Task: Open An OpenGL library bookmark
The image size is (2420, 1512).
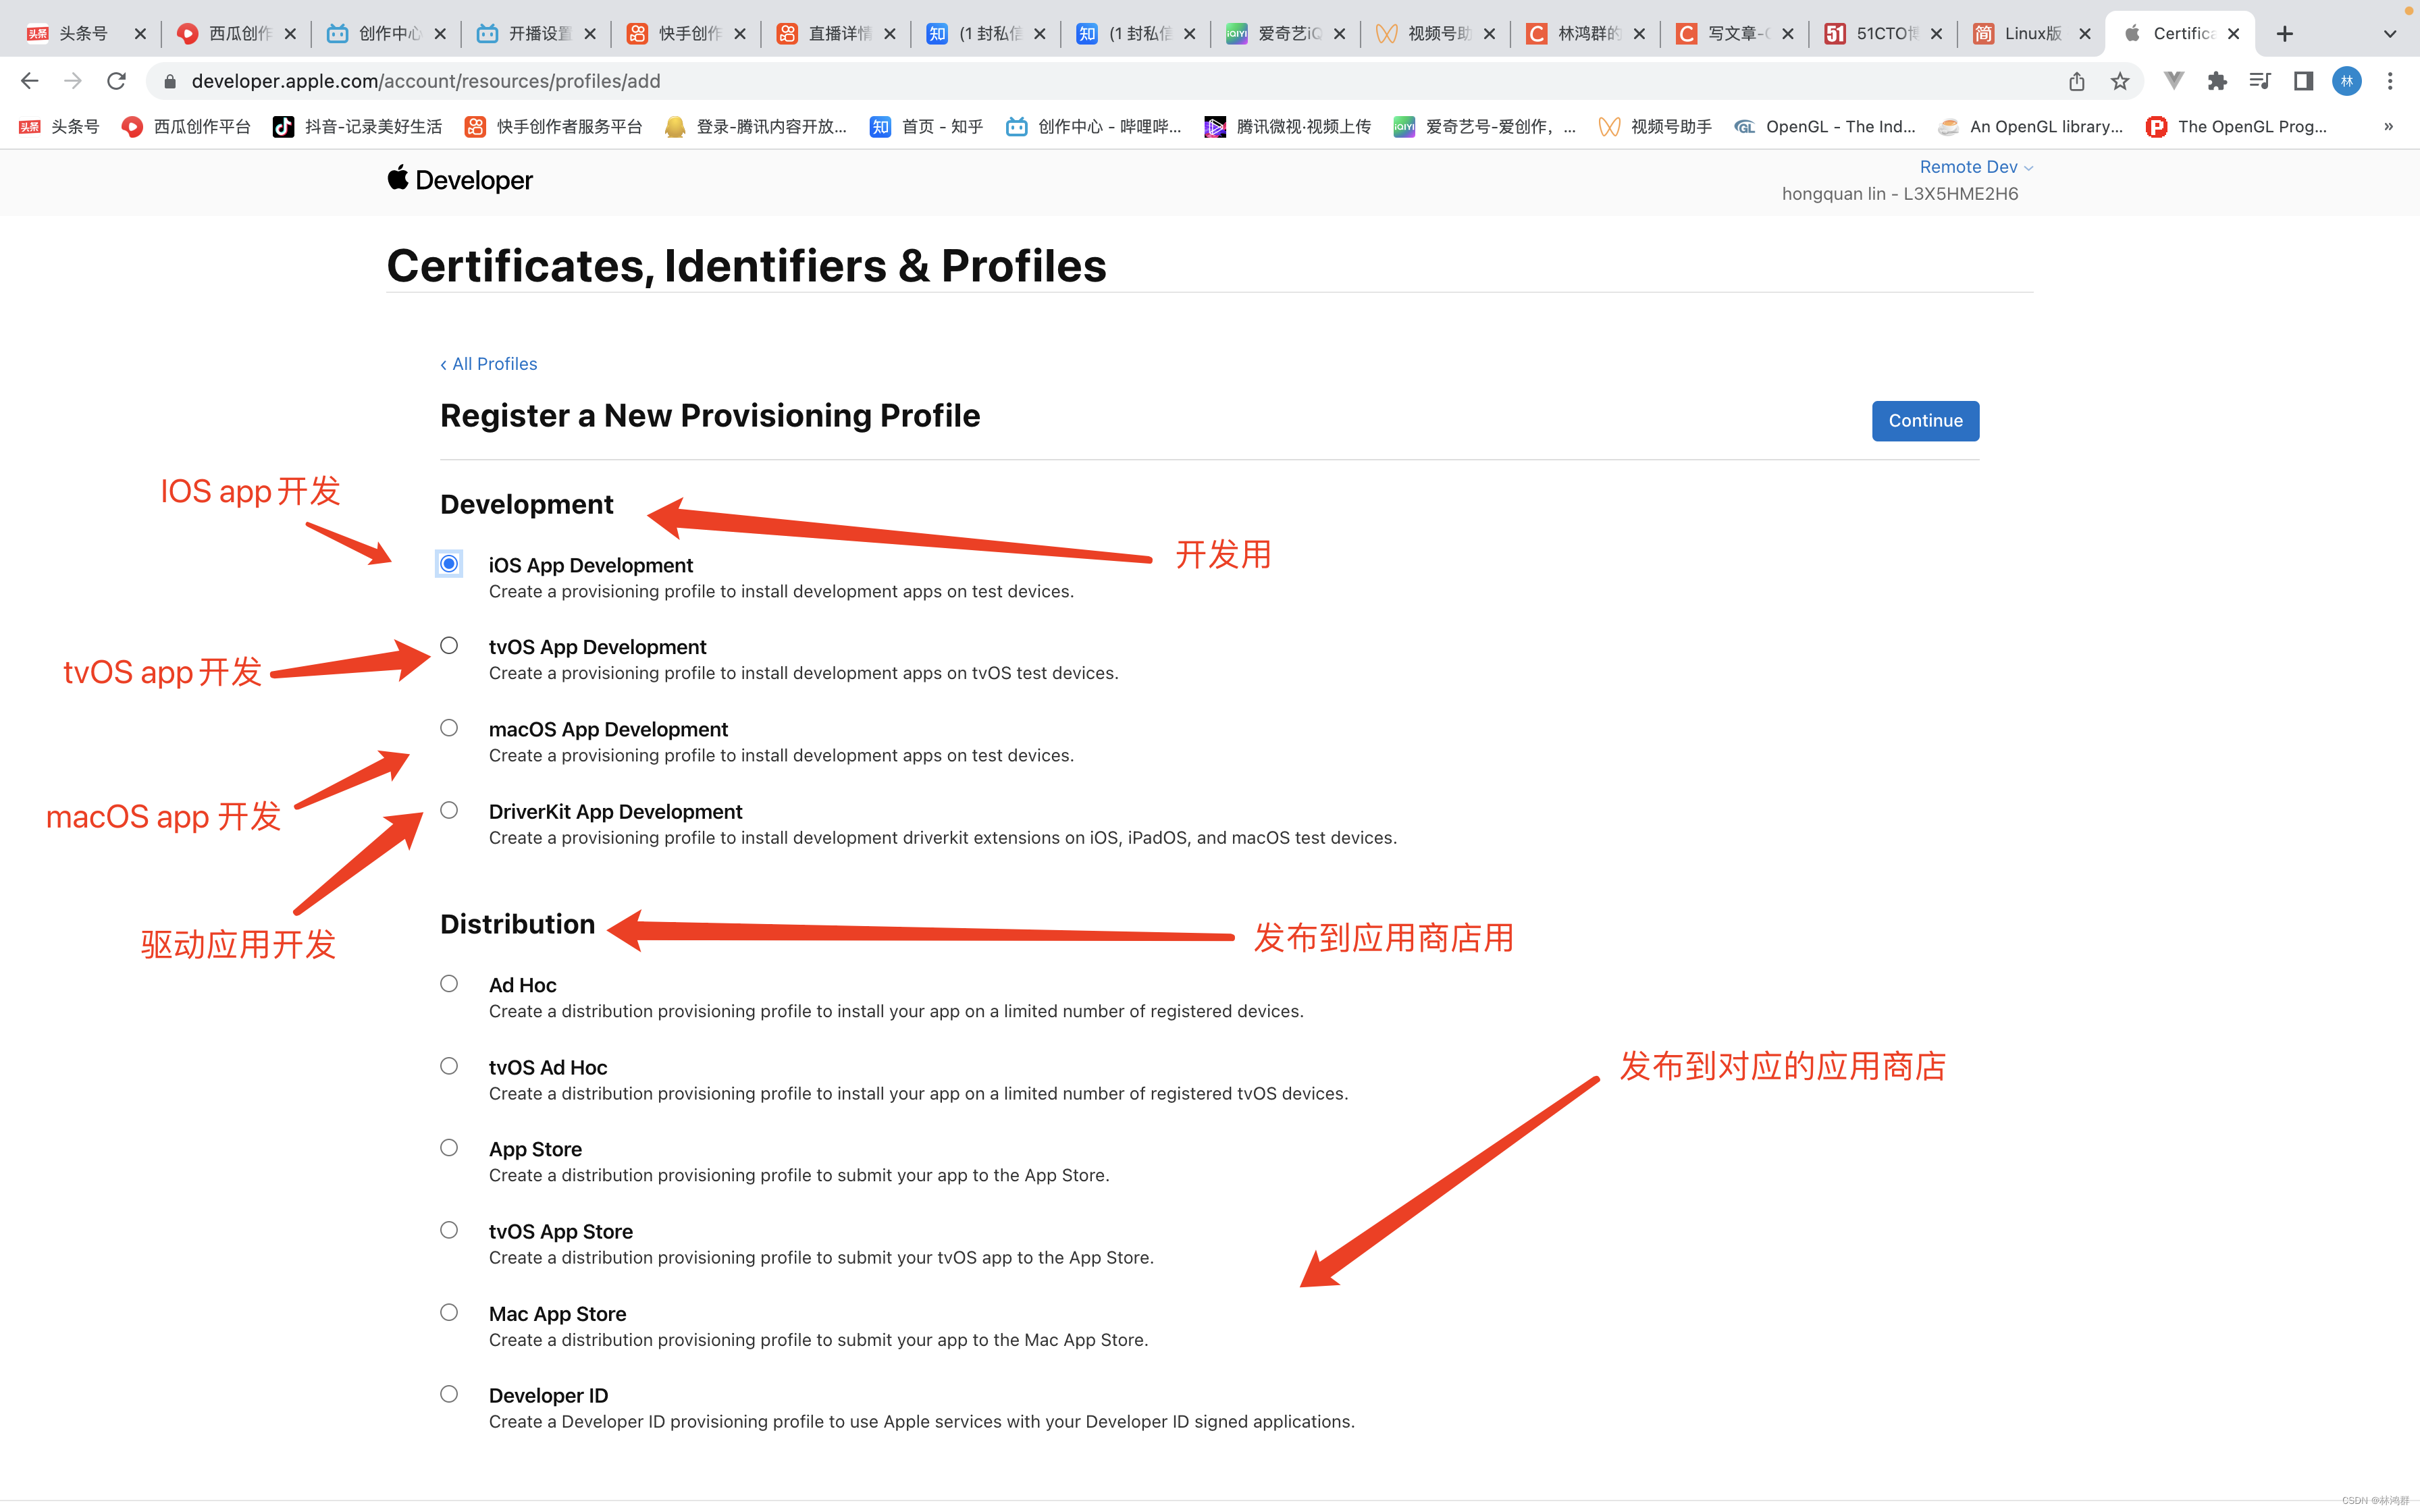Action: (2030, 127)
